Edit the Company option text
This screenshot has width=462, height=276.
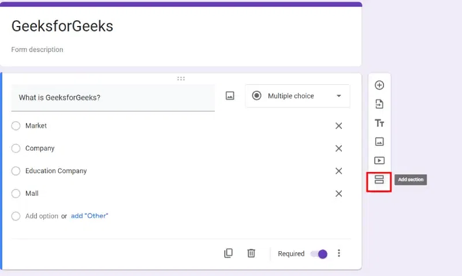40,148
